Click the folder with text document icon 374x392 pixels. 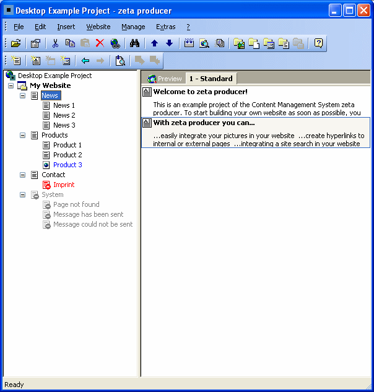(x=284, y=43)
